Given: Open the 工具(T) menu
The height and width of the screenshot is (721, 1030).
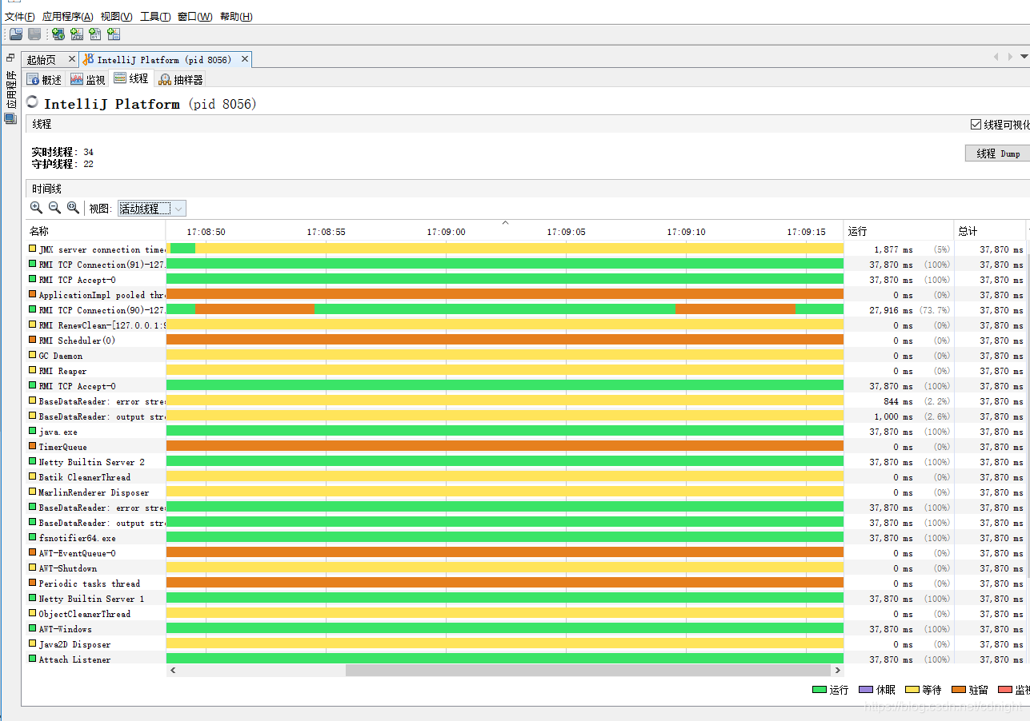Looking at the screenshot, I should point(155,17).
